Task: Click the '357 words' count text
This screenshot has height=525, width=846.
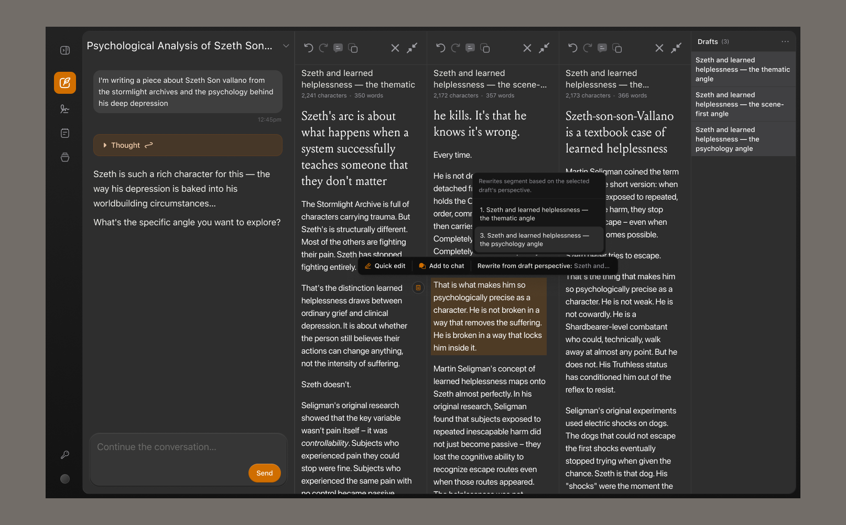Action: [x=500, y=96]
